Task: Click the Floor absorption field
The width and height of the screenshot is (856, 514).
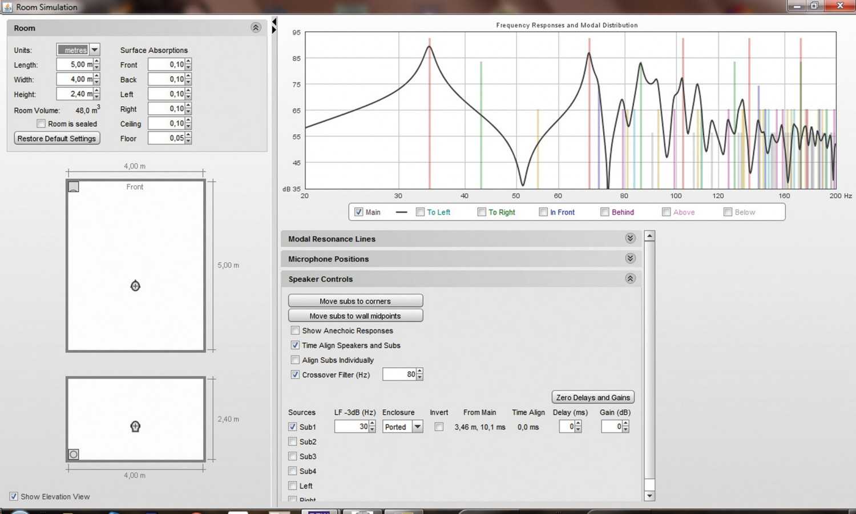Action: click(166, 138)
